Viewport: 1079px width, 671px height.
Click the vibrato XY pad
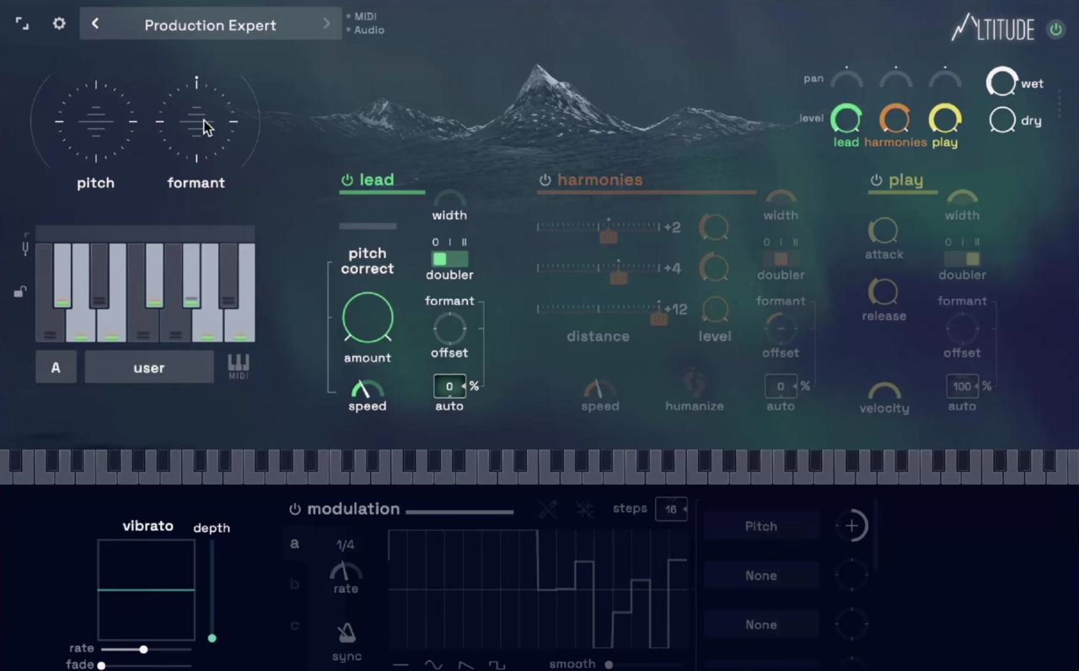(x=147, y=590)
